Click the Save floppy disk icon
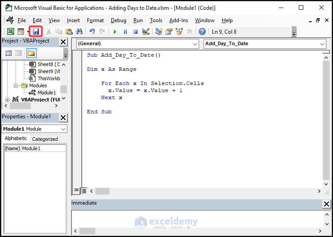 point(35,32)
